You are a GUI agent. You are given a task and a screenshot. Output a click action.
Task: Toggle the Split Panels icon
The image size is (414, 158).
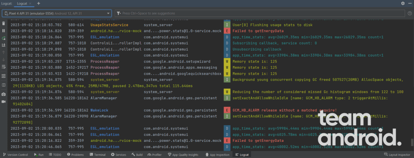pos(3,85)
